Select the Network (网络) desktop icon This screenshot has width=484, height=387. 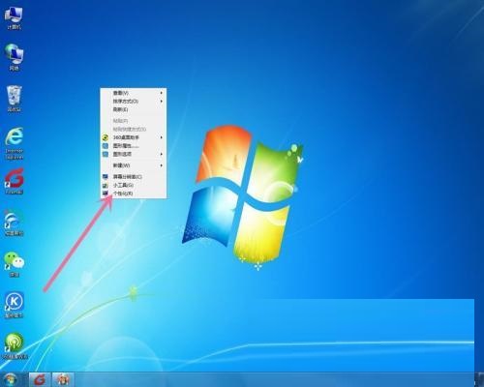tap(14, 57)
